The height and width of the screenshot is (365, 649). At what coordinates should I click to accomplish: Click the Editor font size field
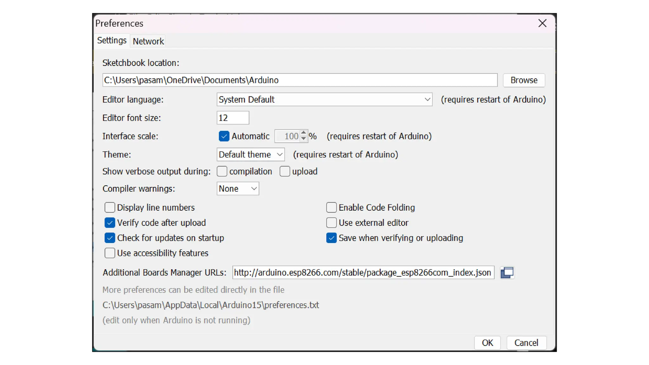click(x=233, y=118)
